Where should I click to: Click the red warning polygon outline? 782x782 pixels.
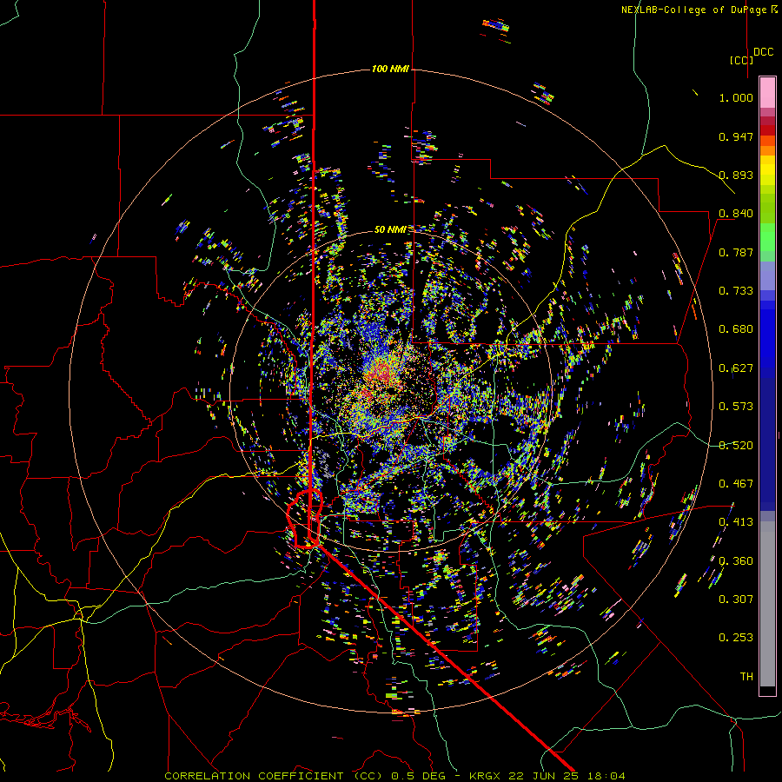tap(304, 519)
